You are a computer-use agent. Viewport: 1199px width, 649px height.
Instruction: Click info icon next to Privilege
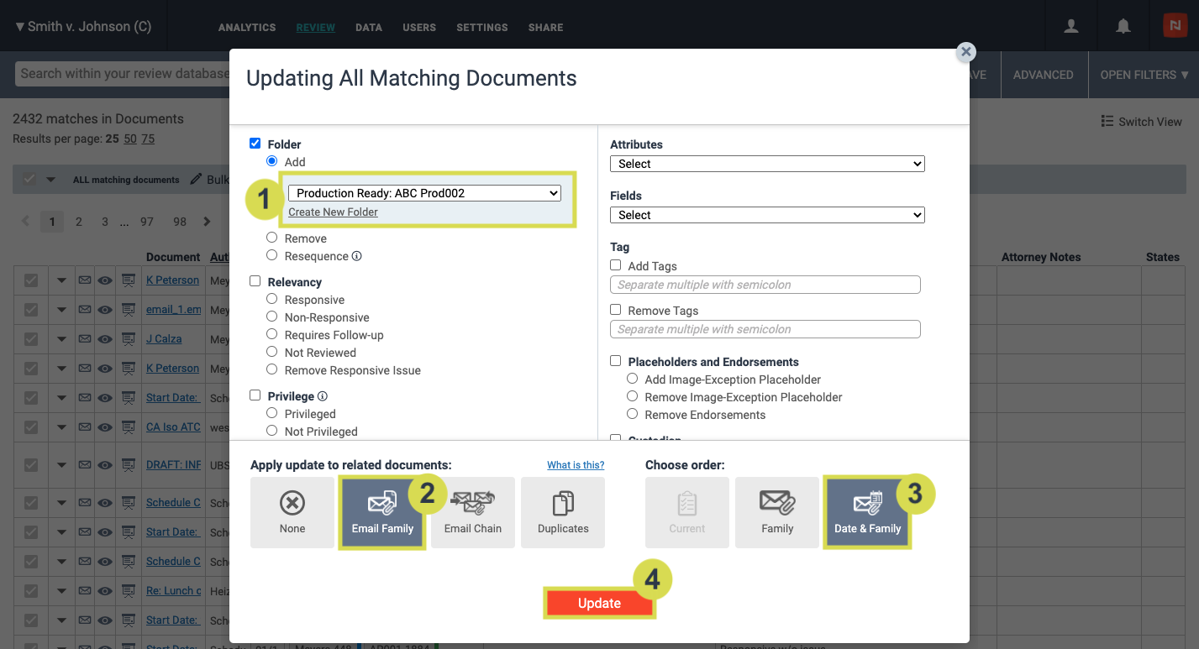(322, 396)
